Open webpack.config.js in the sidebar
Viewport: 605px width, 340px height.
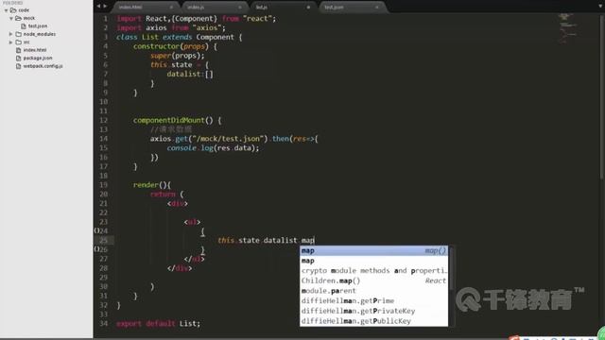coord(43,66)
